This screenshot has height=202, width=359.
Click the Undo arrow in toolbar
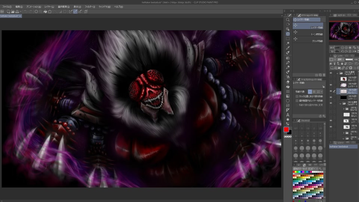pyautogui.click(x=26, y=12)
